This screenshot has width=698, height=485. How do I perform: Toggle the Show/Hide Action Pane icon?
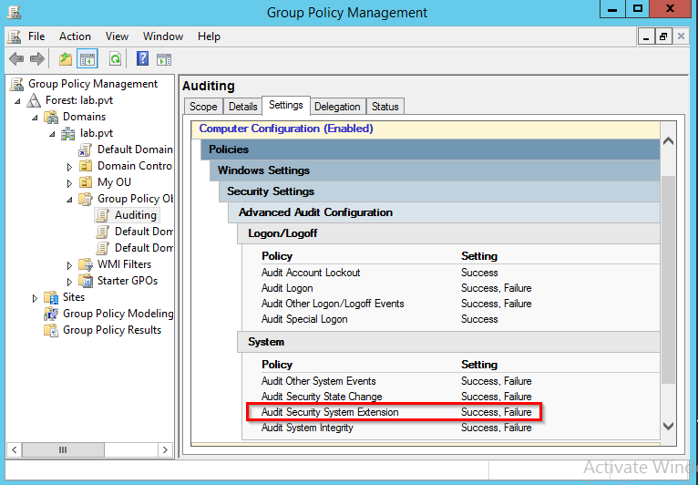pos(164,59)
